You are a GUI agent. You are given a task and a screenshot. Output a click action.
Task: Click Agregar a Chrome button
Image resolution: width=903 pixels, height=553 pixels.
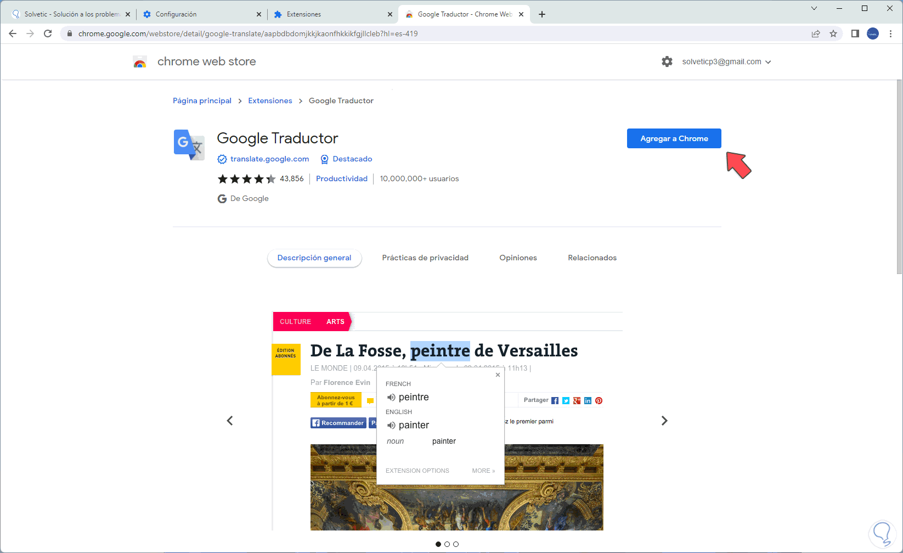[674, 138]
